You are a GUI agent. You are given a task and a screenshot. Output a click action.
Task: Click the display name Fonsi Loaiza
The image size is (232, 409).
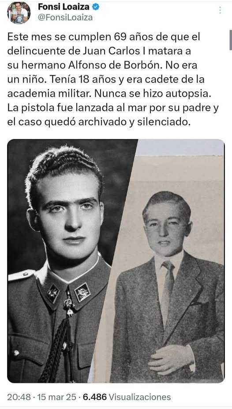(64, 8)
